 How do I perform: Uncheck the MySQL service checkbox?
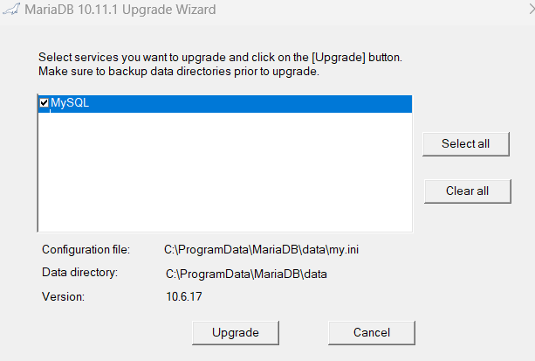pos(45,103)
